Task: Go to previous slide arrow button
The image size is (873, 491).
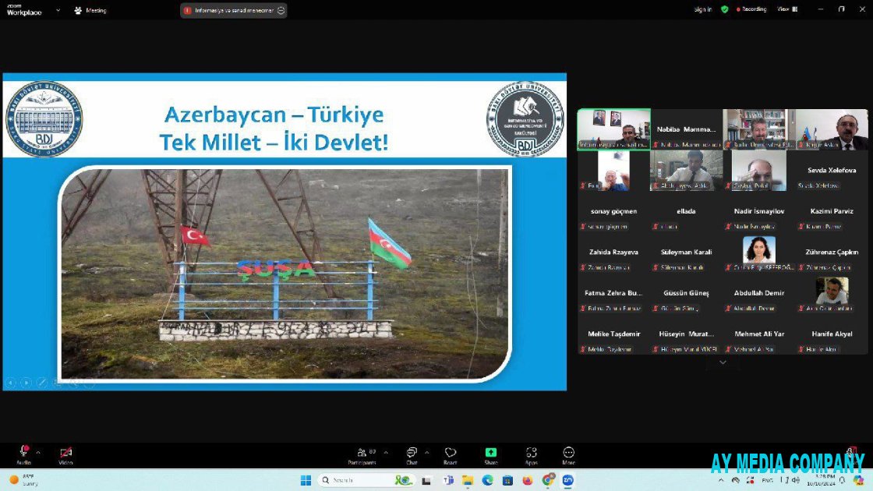Action: 10,383
